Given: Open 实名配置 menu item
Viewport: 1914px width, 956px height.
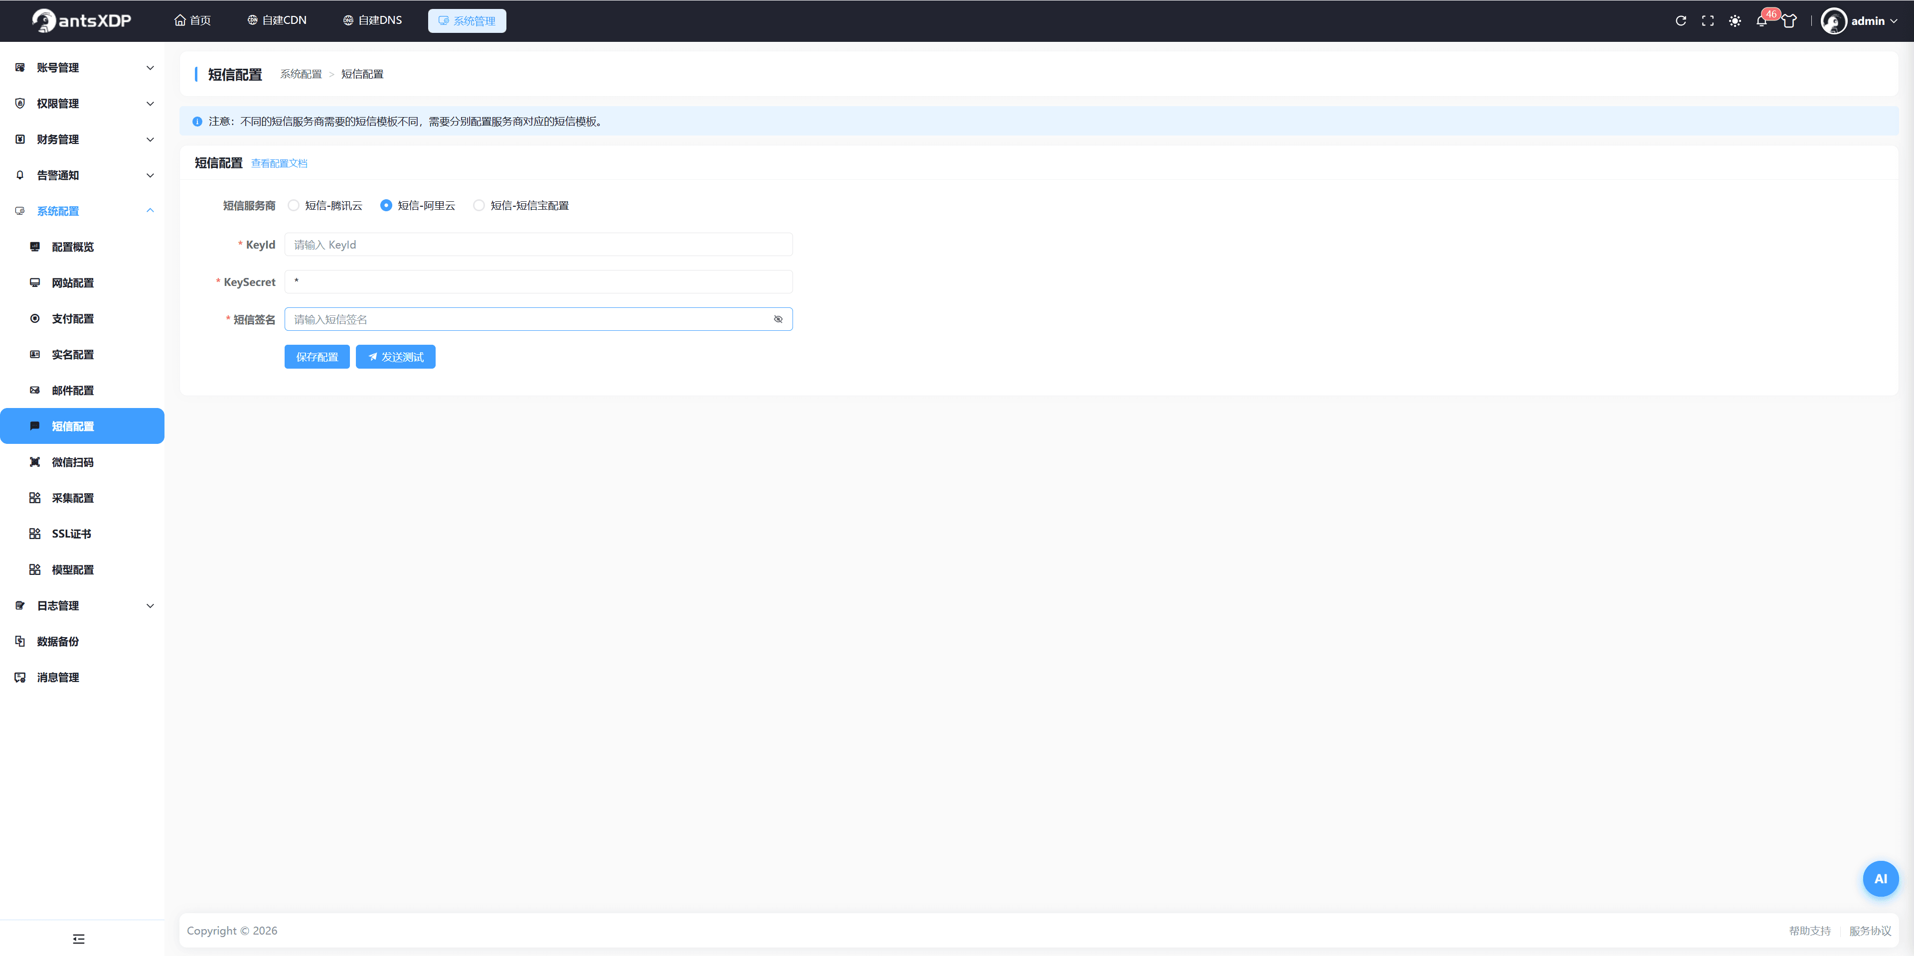Looking at the screenshot, I should (x=82, y=354).
